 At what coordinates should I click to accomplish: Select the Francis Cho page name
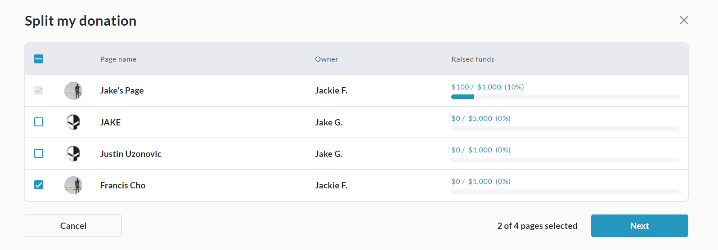(x=123, y=185)
